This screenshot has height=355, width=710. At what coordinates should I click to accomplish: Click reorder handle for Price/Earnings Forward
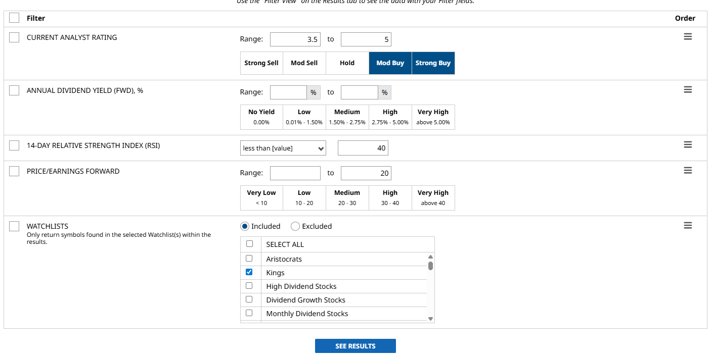688,170
